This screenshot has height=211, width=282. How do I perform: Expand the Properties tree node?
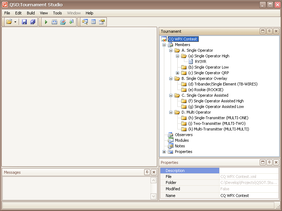click(164, 152)
